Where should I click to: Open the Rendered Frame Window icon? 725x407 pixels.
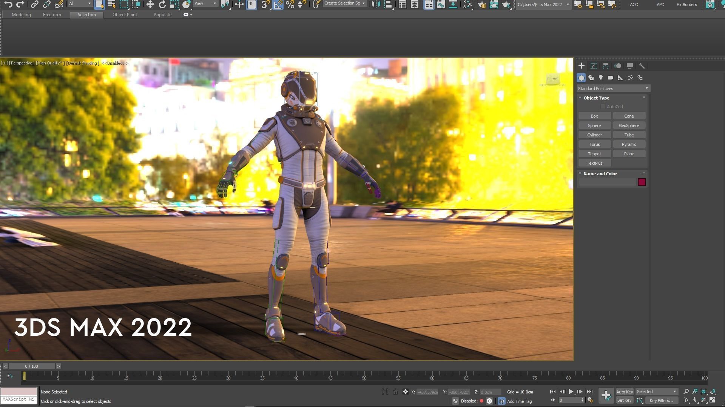494,4
